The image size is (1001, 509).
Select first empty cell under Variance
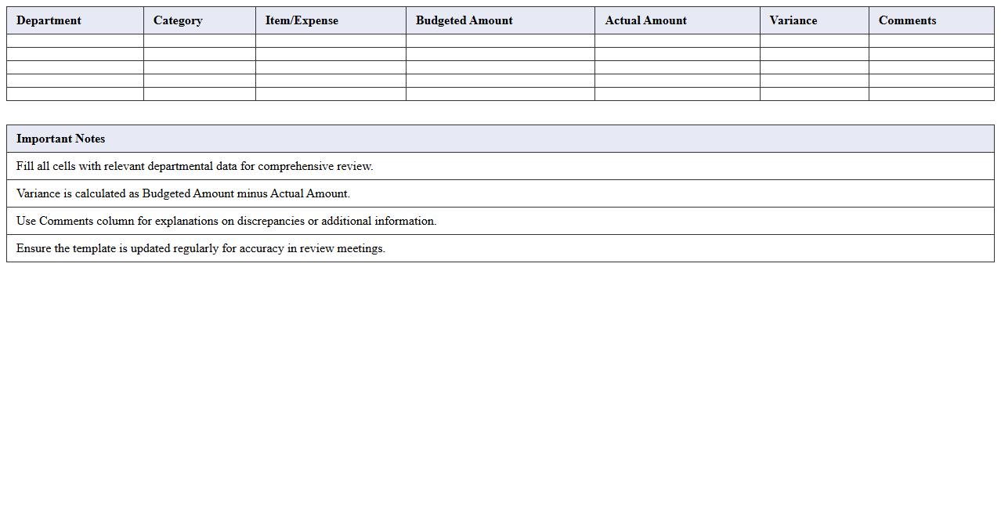(x=814, y=41)
